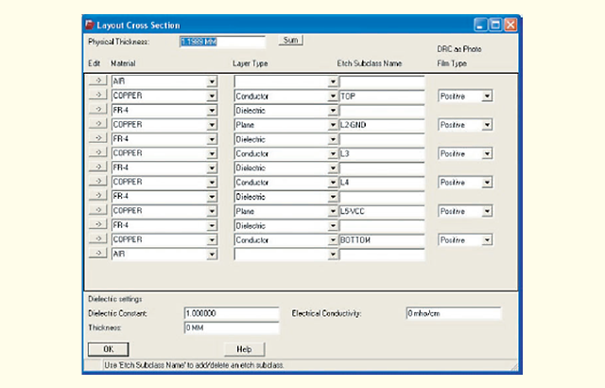
Task: Click the Thickness field under Dielectric settings
Action: click(231, 327)
